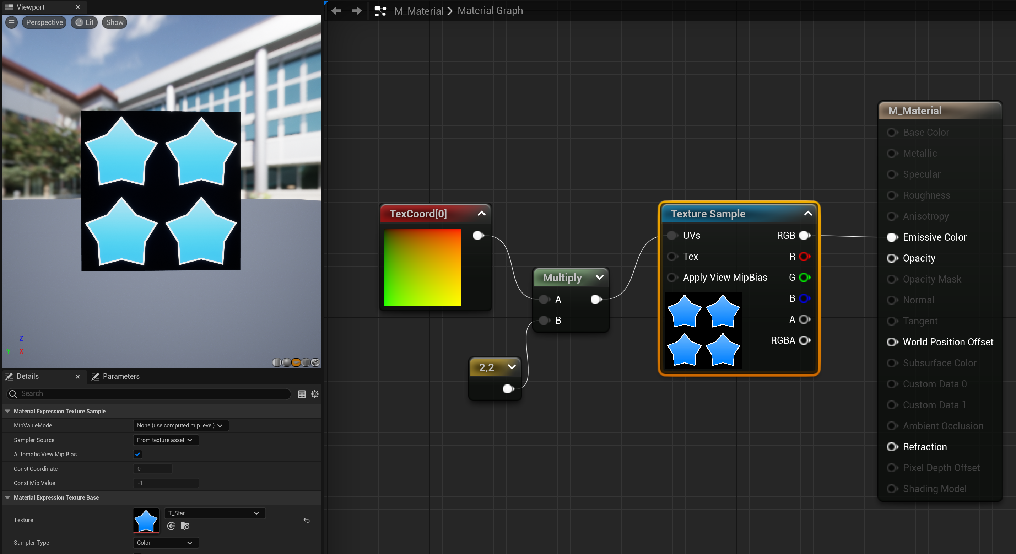Viewport: 1016px width, 554px height.
Task: Open the MipValueMode dropdown
Action: pyautogui.click(x=180, y=425)
